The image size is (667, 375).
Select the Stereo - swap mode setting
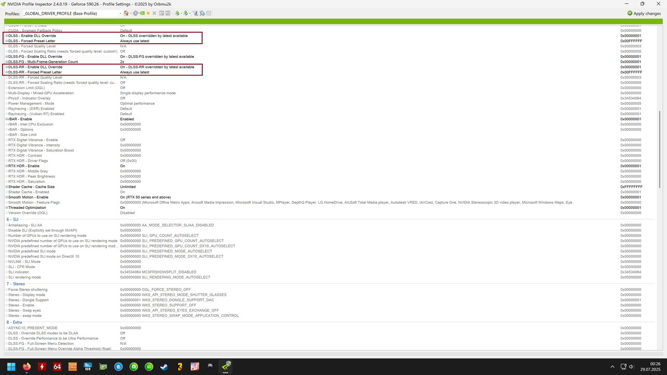24,316
